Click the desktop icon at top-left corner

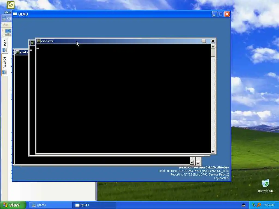click(x=10, y=5)
